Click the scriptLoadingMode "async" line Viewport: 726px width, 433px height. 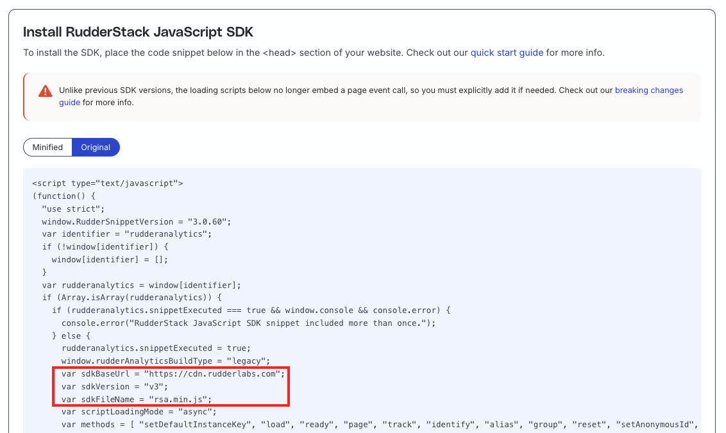pos(139,412)
